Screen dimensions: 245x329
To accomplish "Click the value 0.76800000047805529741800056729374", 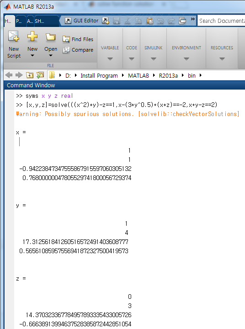I will (x=77, y=178).
